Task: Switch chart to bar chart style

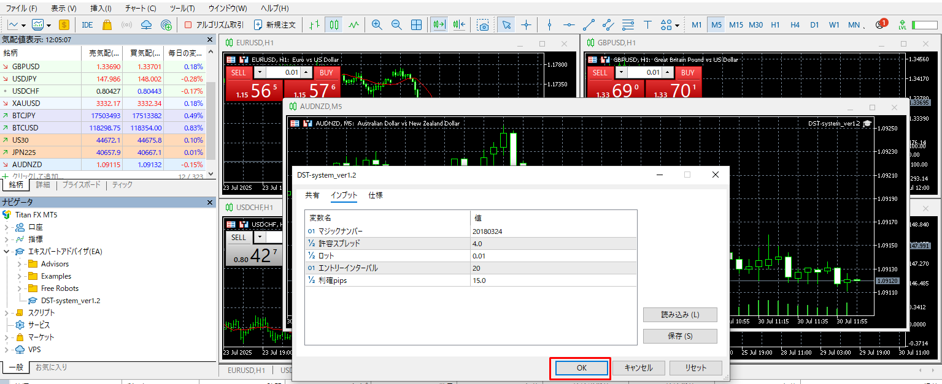Action: (x=314, y=25)
